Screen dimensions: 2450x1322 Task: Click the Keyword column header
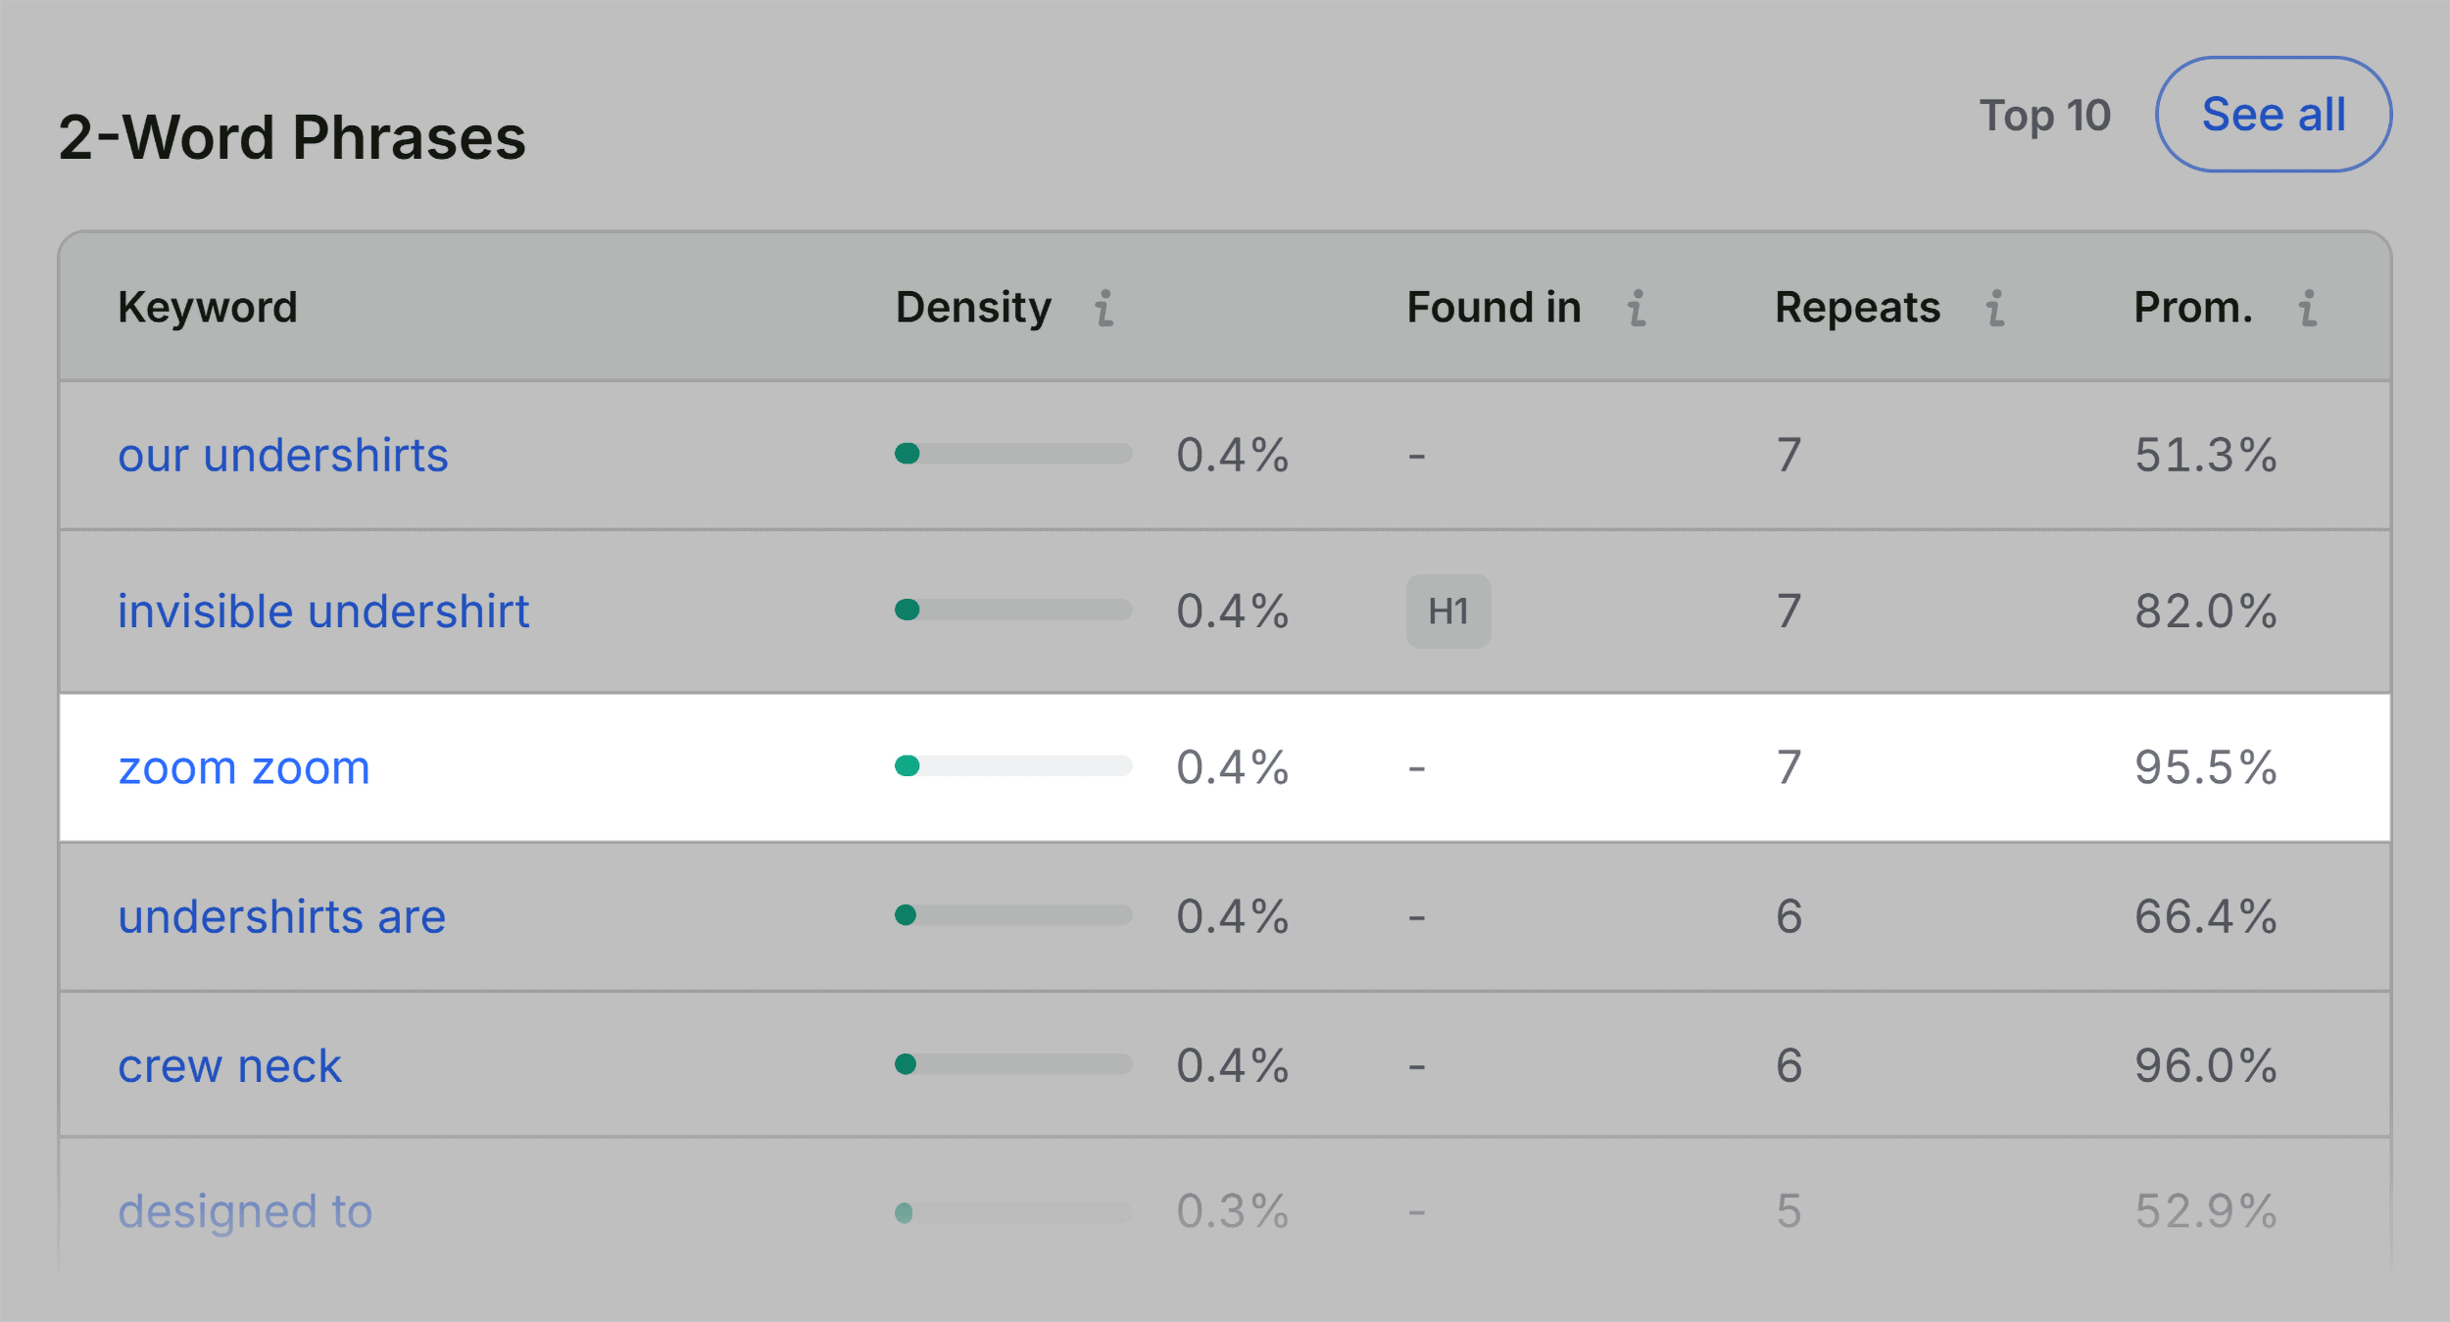click(x=208, y=308)
